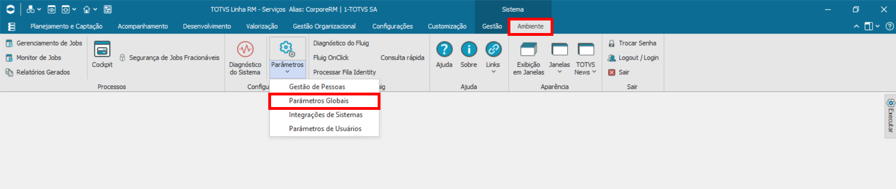Select Configurações ribbon tab
The width and height of the screenshot is (896, 189).
click(x=392, y=27)
